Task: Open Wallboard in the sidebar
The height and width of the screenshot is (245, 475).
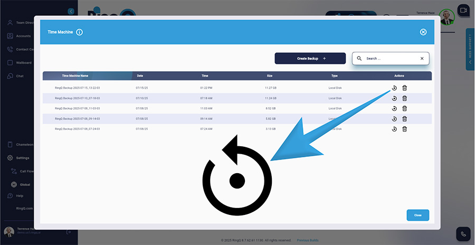Action: 24,63
